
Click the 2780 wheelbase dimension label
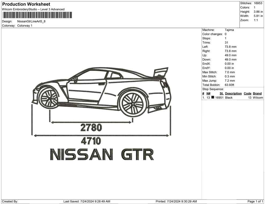(91, 128)
